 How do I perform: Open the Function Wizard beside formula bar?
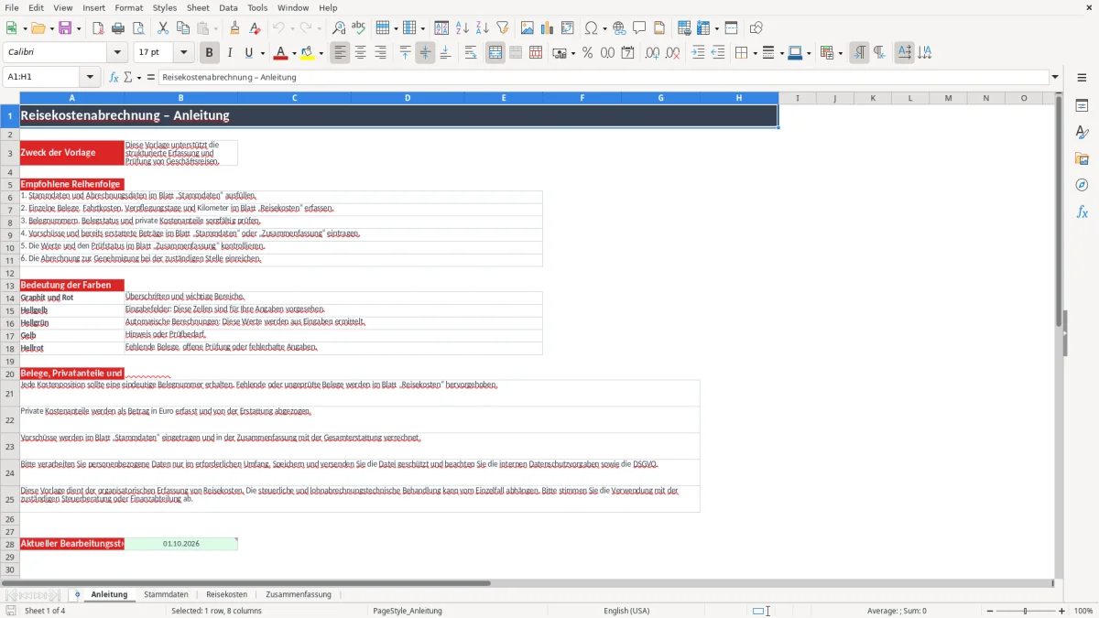point(114,77)
